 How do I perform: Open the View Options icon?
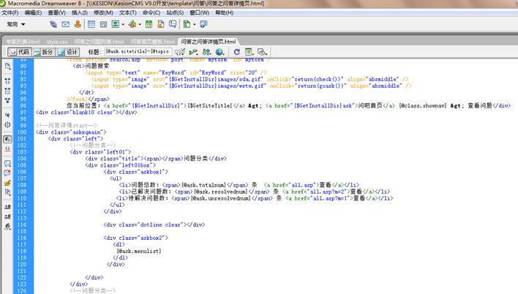[249, 52]
